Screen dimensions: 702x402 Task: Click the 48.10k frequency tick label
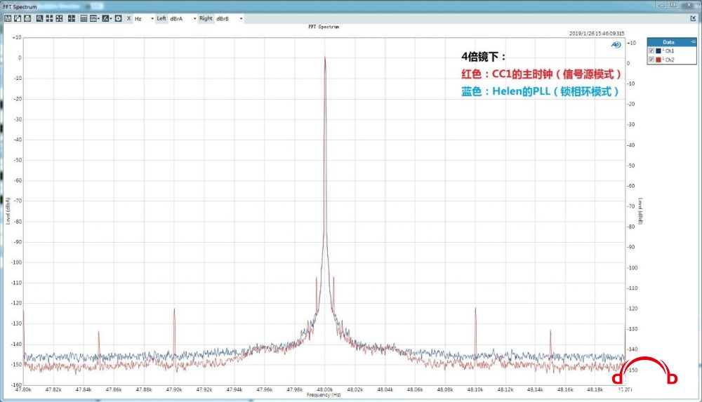(475, 389)
